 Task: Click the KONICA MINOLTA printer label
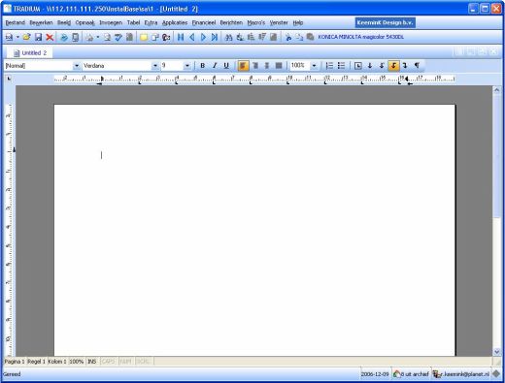tap(360, 37)
